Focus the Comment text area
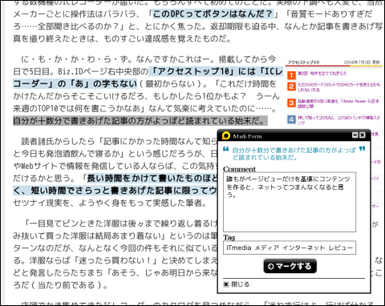This screenshot has width=385, height=306. point(290,202)
